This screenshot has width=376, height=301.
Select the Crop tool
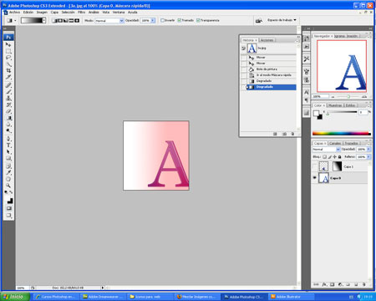pyautogui.click(x=8, y=71)
